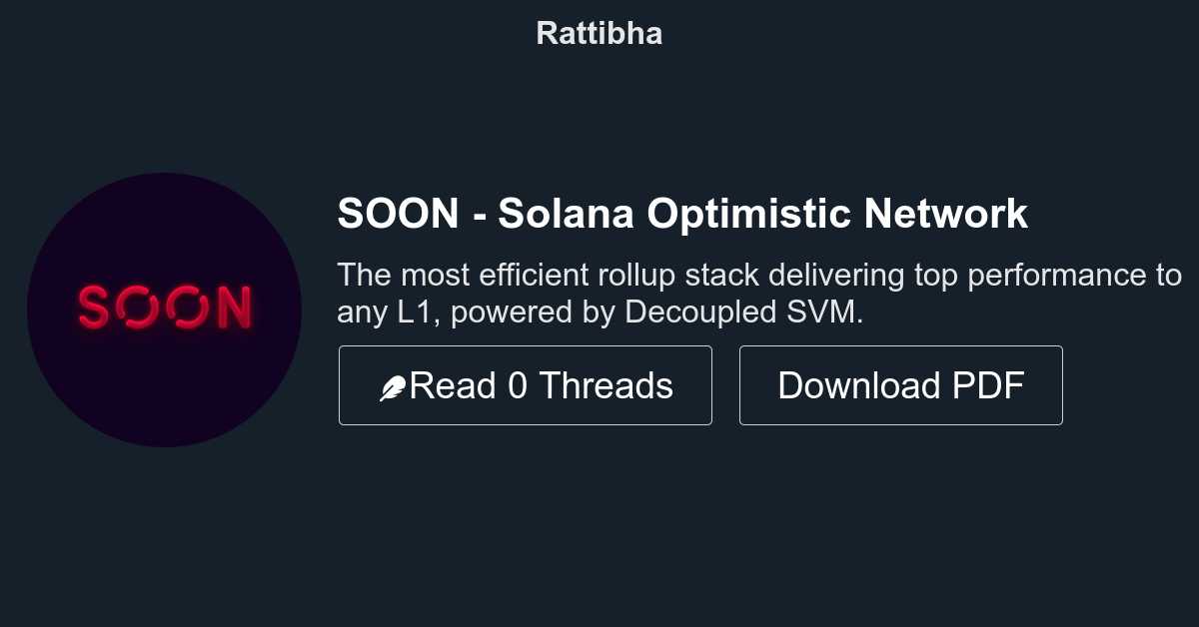Click the thread description text
The width and height of the screenshot is (1199, 627).
point(761,293)
